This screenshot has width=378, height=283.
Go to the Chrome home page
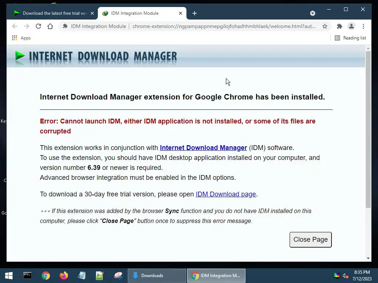50,26
